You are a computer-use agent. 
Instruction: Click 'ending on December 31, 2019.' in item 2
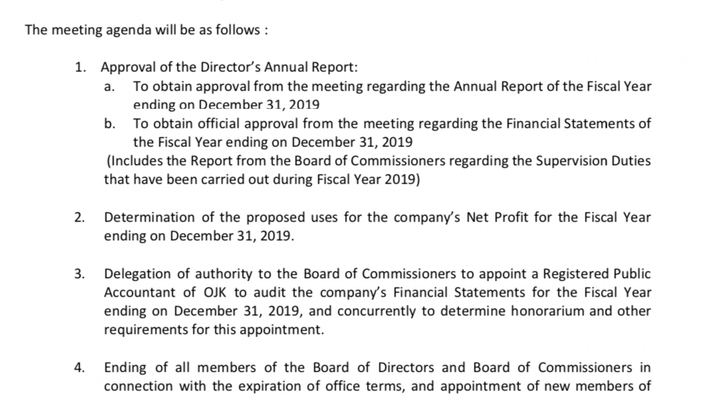tap(199, 236)
